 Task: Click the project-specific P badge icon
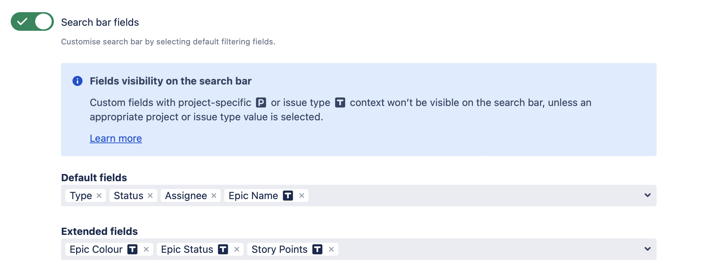coord(261,103)
